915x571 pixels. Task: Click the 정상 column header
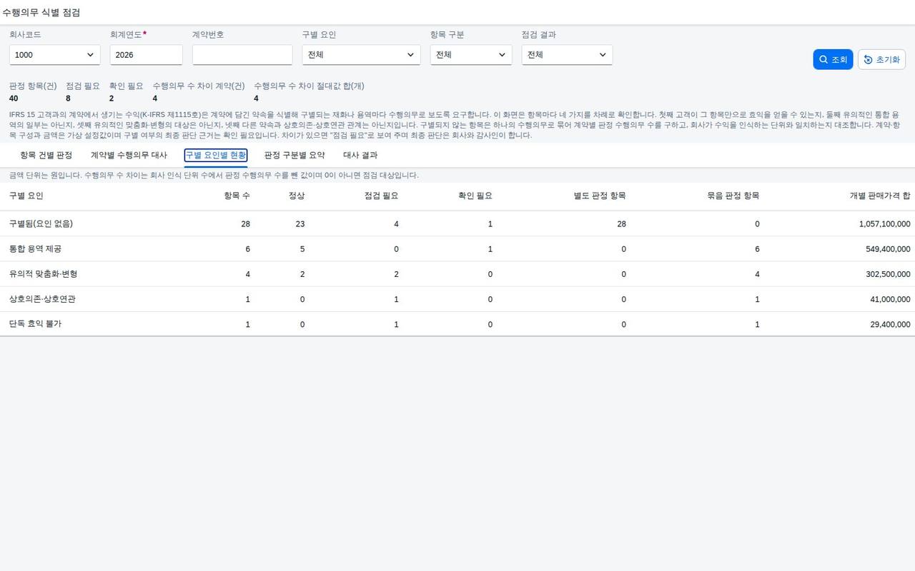pyautogui.click(x=297, y=196)
